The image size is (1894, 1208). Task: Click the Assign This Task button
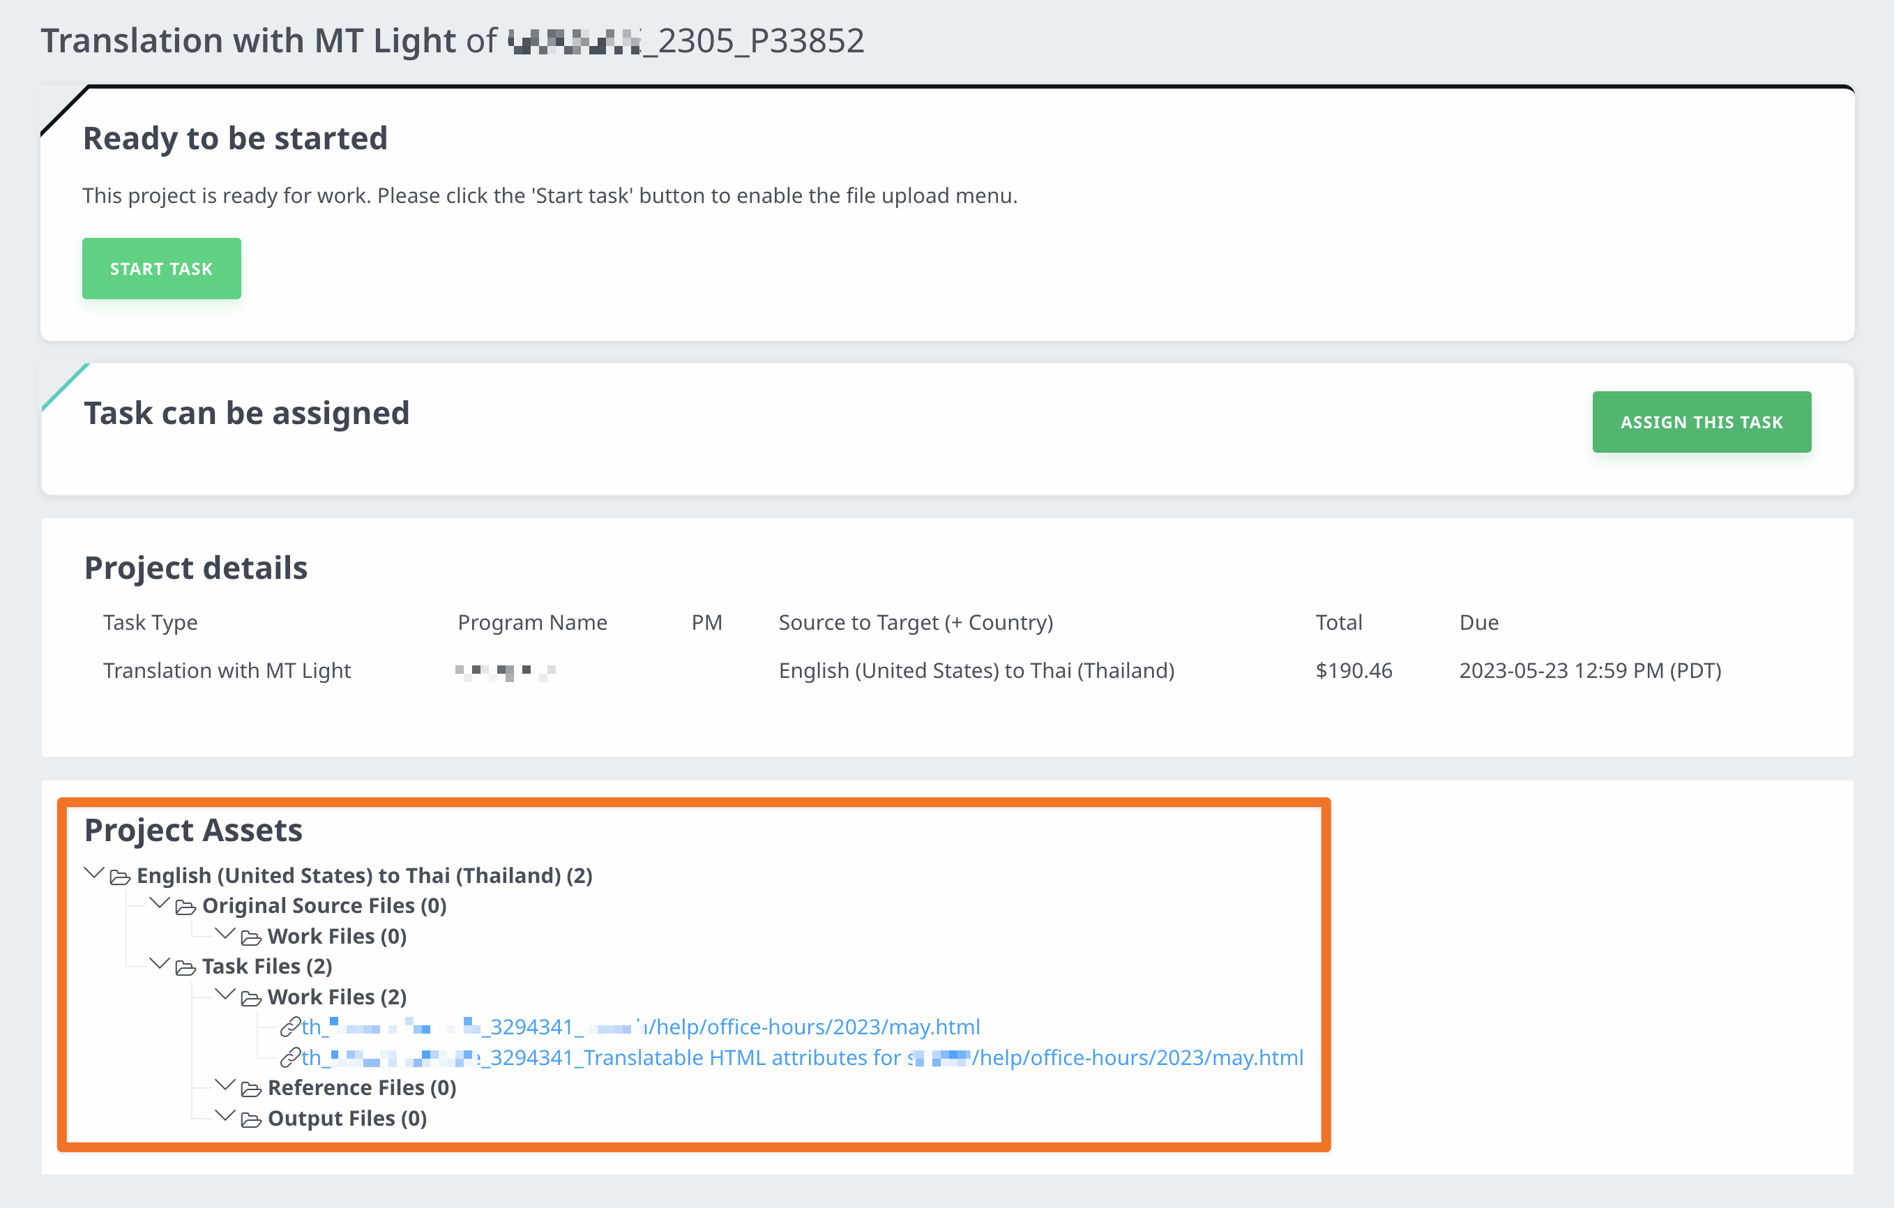(1701, 423)
